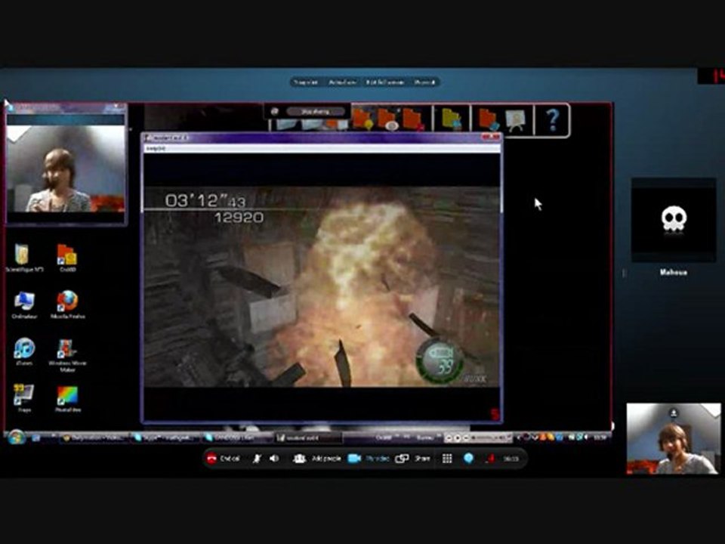Click the orange folder with yellow badge

click(363, 119)
